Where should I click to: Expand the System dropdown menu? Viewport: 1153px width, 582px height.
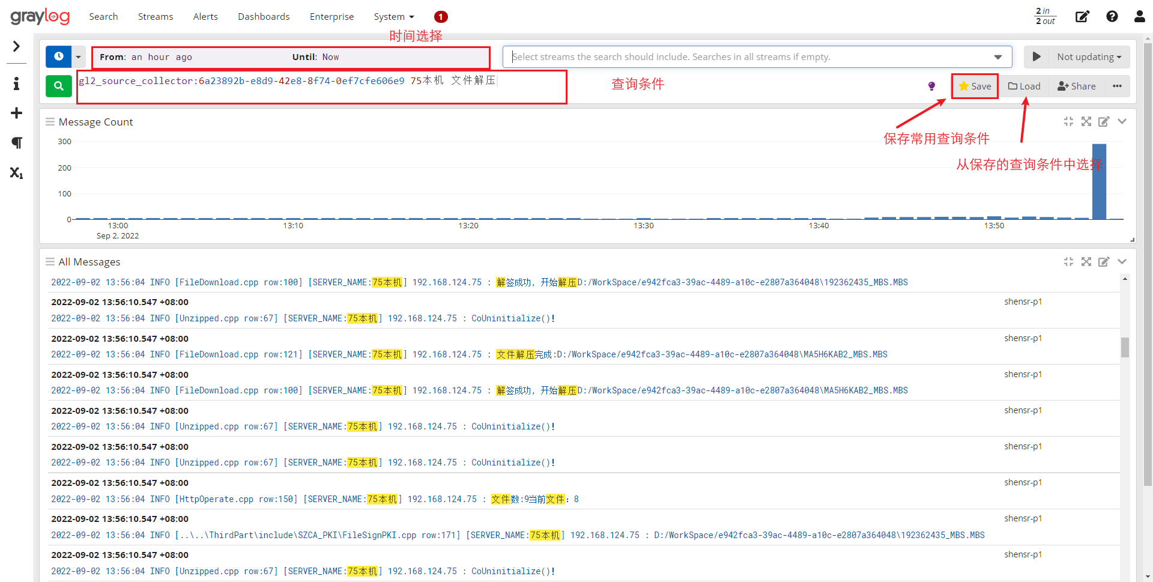(x=394, y=17)
